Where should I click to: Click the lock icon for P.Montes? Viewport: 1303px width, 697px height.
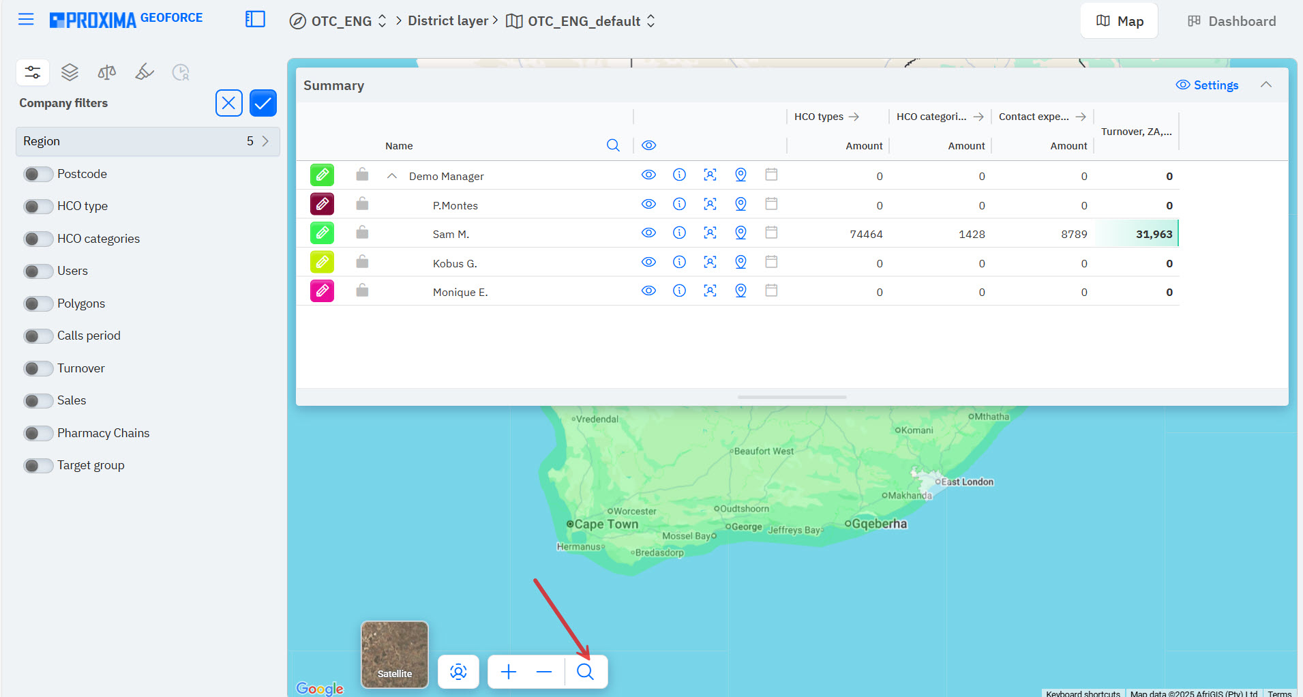(362, 204)
